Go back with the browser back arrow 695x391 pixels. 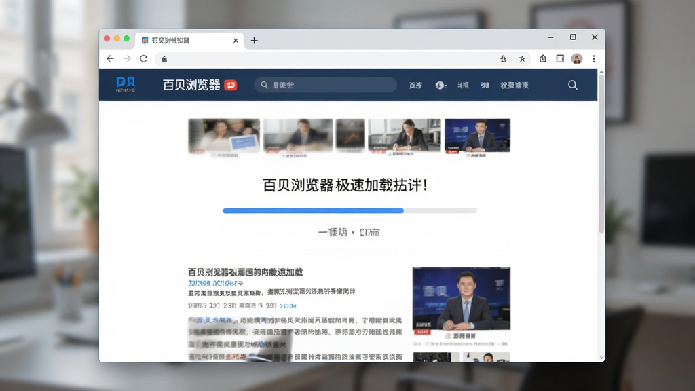[110, 58]
